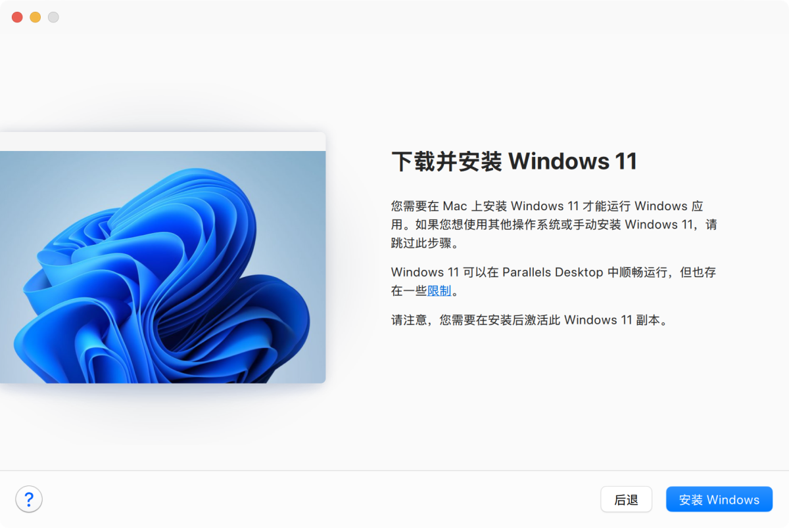Click the yellow minimize button

[35, 17]
